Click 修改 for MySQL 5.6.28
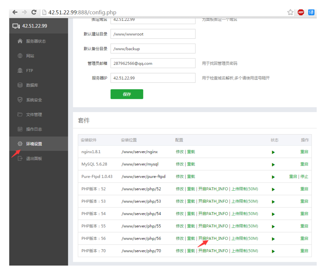This screenshot has width=318, height=276. click(180, 164)
